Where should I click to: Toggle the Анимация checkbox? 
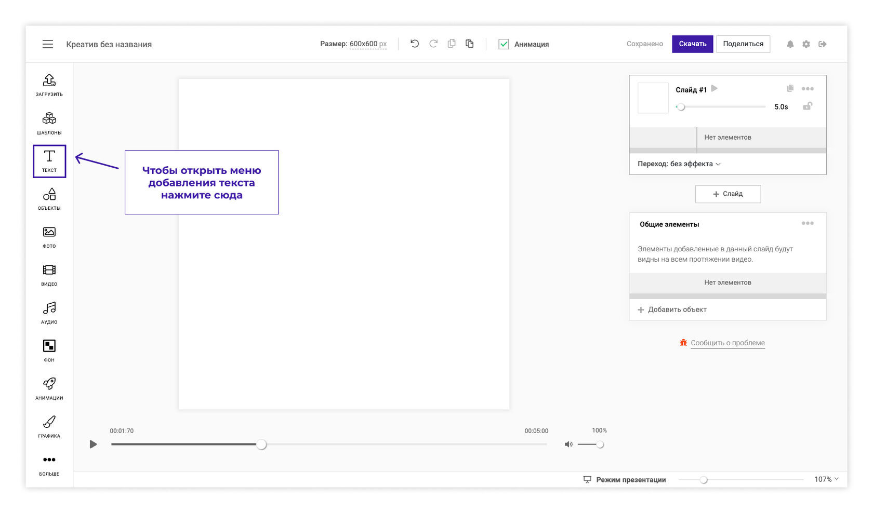click(x=504, y=44)
